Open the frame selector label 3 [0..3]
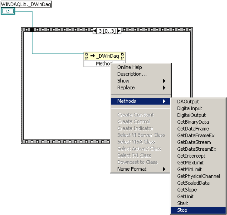Image resolution: width=227 pixels, height=215 pixels. 107,31
